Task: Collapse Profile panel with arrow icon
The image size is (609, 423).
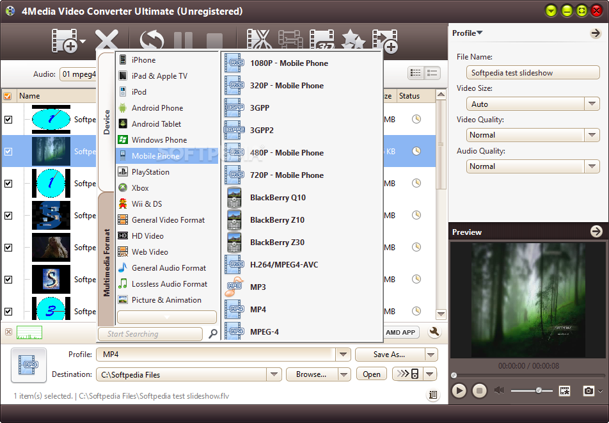Action: pyautogui.click(x=596, y=33)
